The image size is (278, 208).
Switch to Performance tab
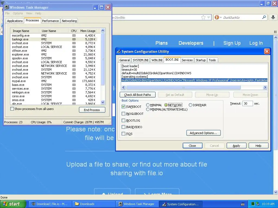(50, 21)
